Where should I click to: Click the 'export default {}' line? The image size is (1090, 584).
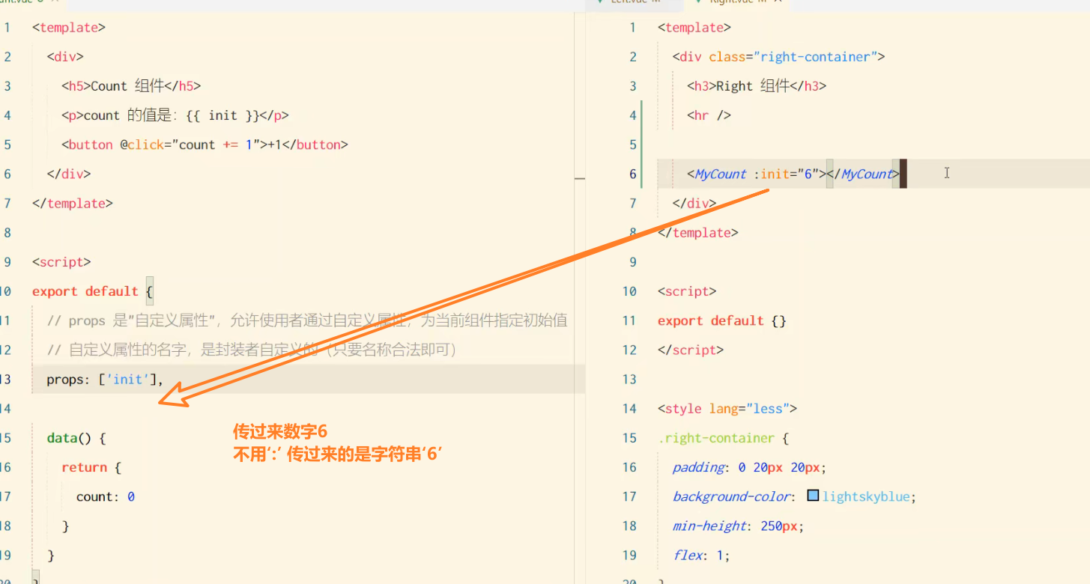click(722, 320)
